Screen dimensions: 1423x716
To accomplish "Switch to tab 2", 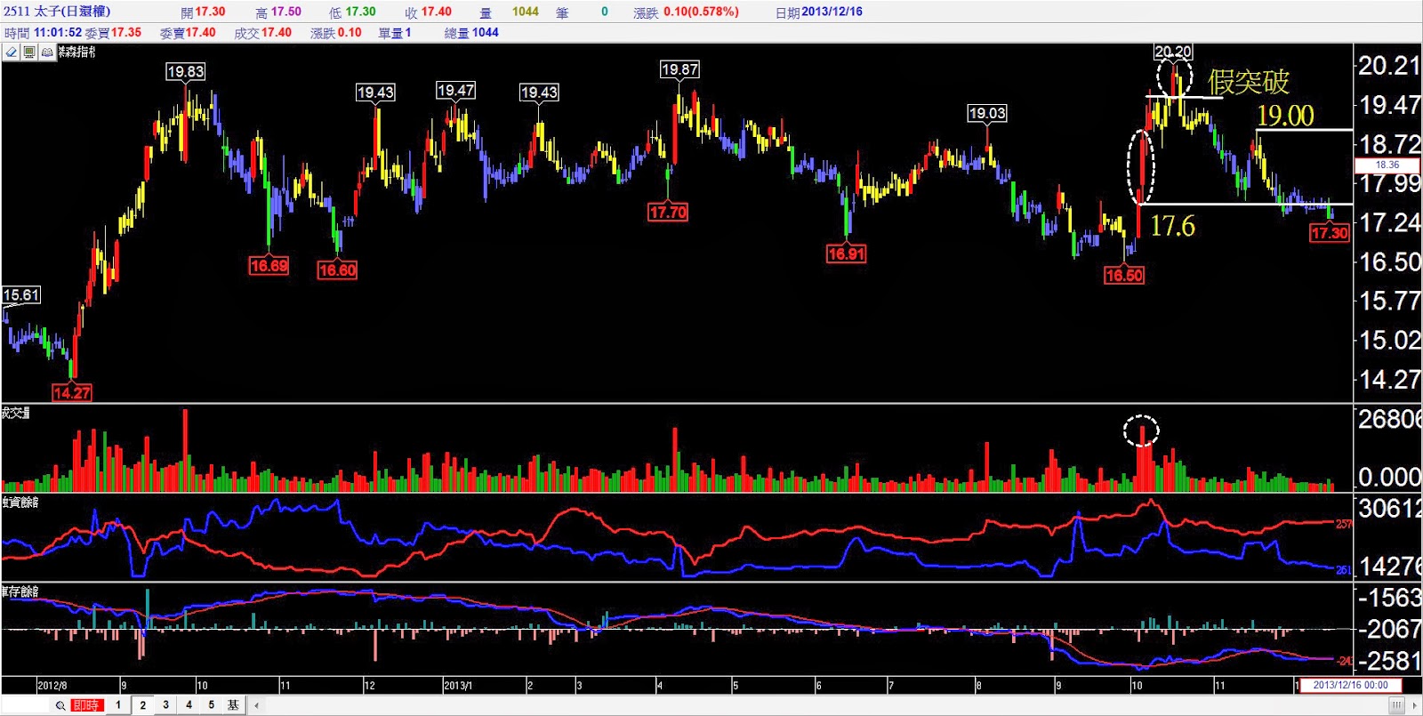I will [x=142, y=705].
